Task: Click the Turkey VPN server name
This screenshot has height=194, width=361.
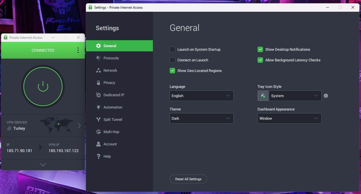Action: pos(19,128)
